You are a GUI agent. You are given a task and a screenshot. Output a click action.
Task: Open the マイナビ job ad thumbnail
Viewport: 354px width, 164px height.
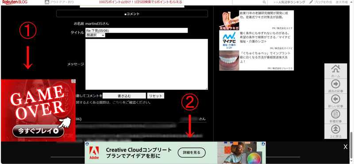coord(229,40)
